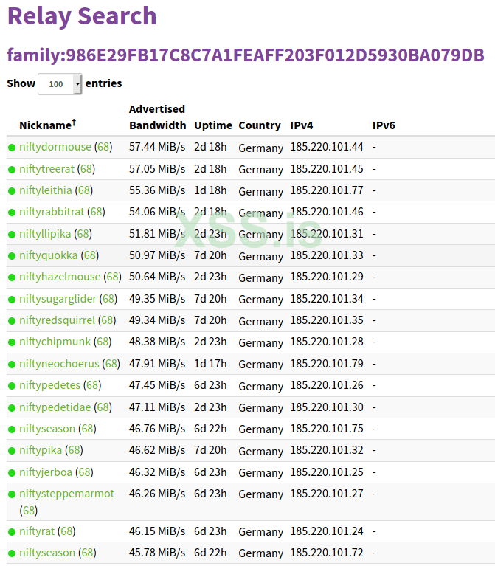Click the Relay Search page title
Screen dimensions: 495x566
82,16
